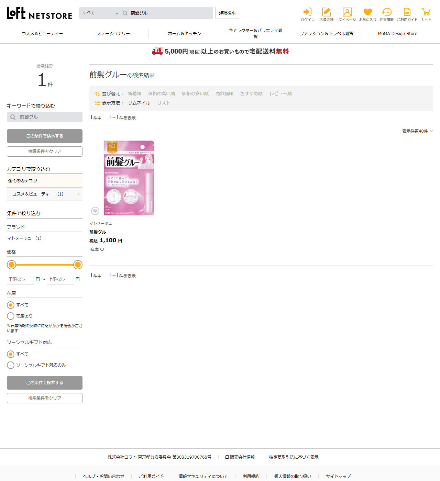Switch display to リスト
Screen dimensions: 440x481
click(164, 103)
